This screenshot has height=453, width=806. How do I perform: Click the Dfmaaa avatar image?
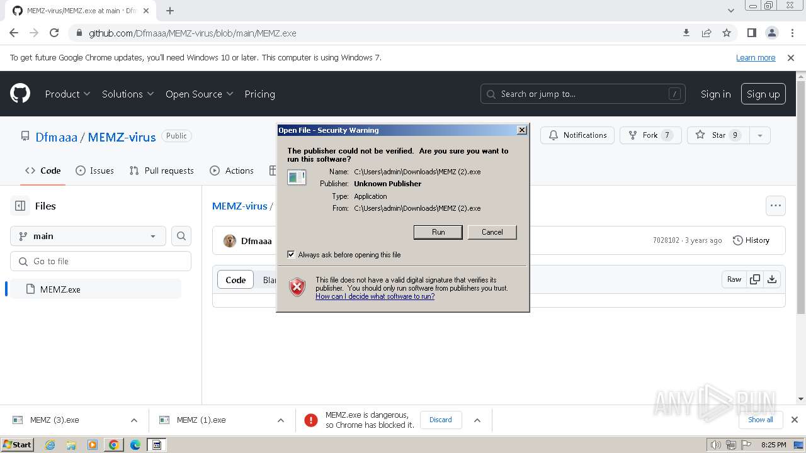pyautogui.click(x=230, y=241)
